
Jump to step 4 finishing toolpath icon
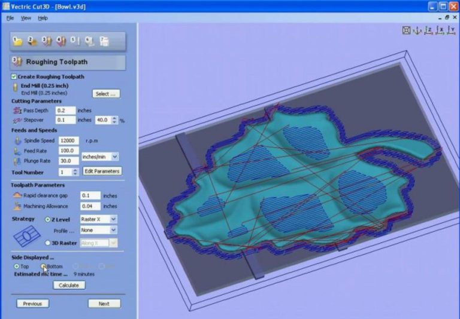point(61,41)
